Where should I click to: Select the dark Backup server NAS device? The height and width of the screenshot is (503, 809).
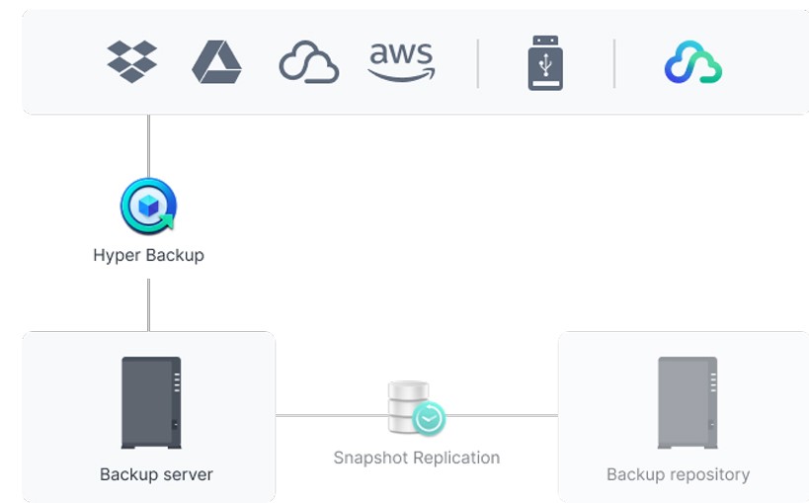coord(151,403)
